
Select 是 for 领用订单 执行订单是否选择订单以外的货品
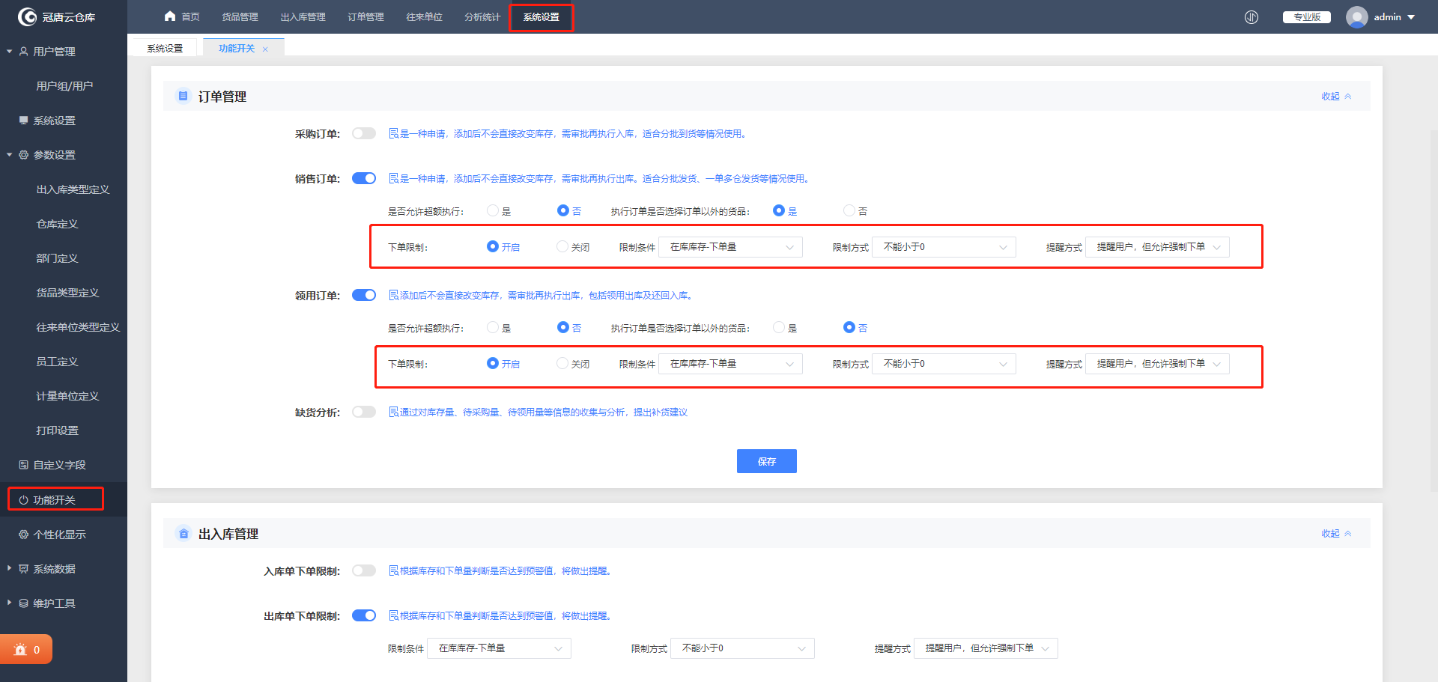(779, 328)
